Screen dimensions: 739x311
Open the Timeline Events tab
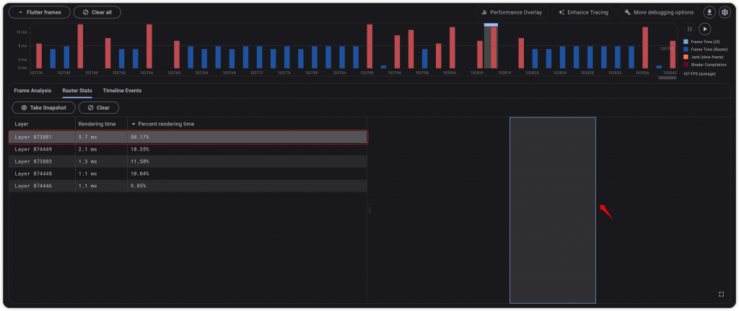point(122,90)
